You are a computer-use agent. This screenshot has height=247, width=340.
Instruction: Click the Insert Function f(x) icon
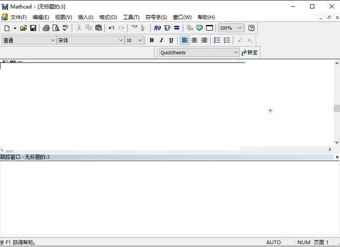tap(157, 28)
